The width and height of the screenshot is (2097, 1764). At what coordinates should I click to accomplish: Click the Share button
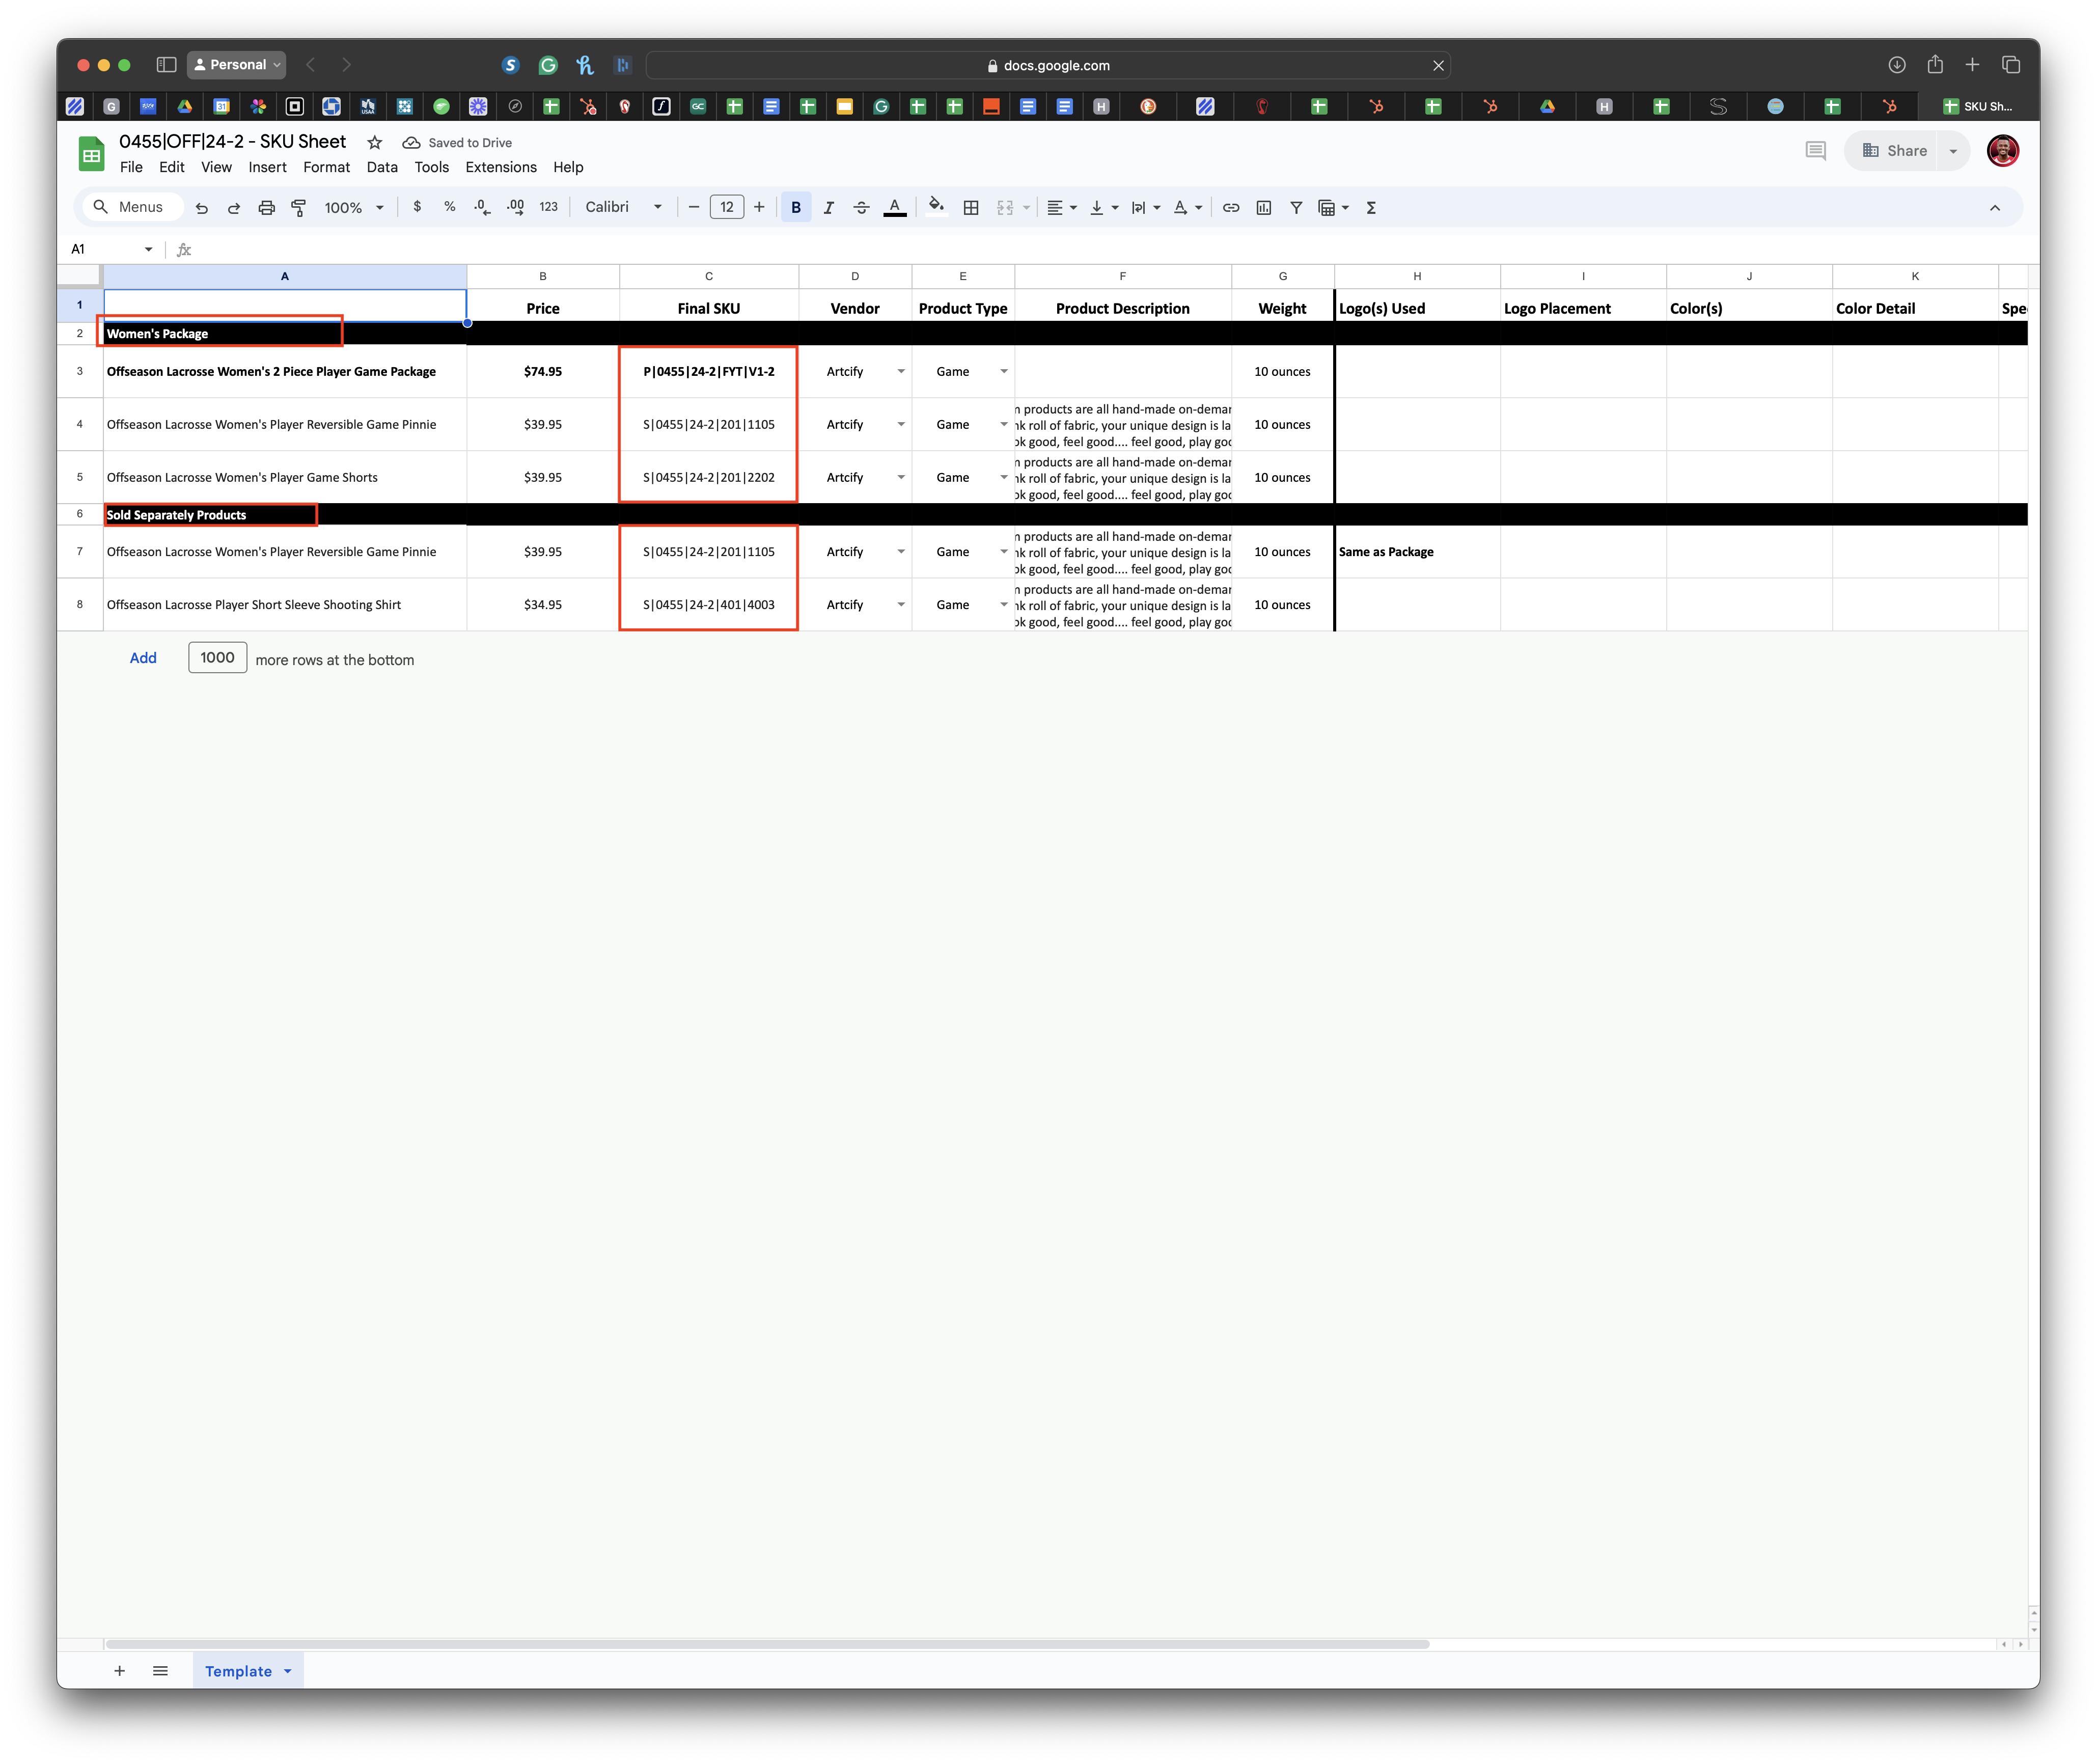(1894, 151)
